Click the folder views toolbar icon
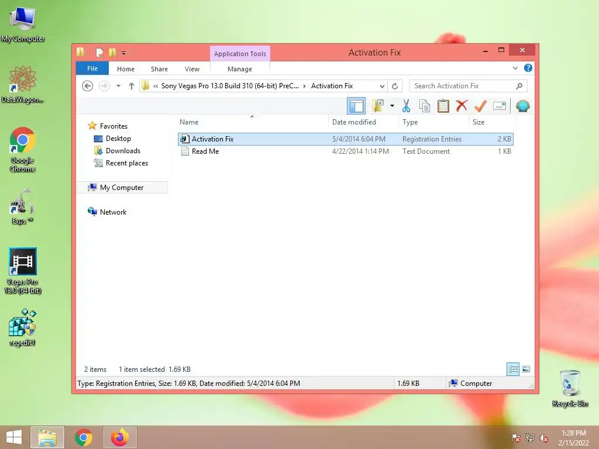Viewport: 599px width, 449px height. [378, 106]
